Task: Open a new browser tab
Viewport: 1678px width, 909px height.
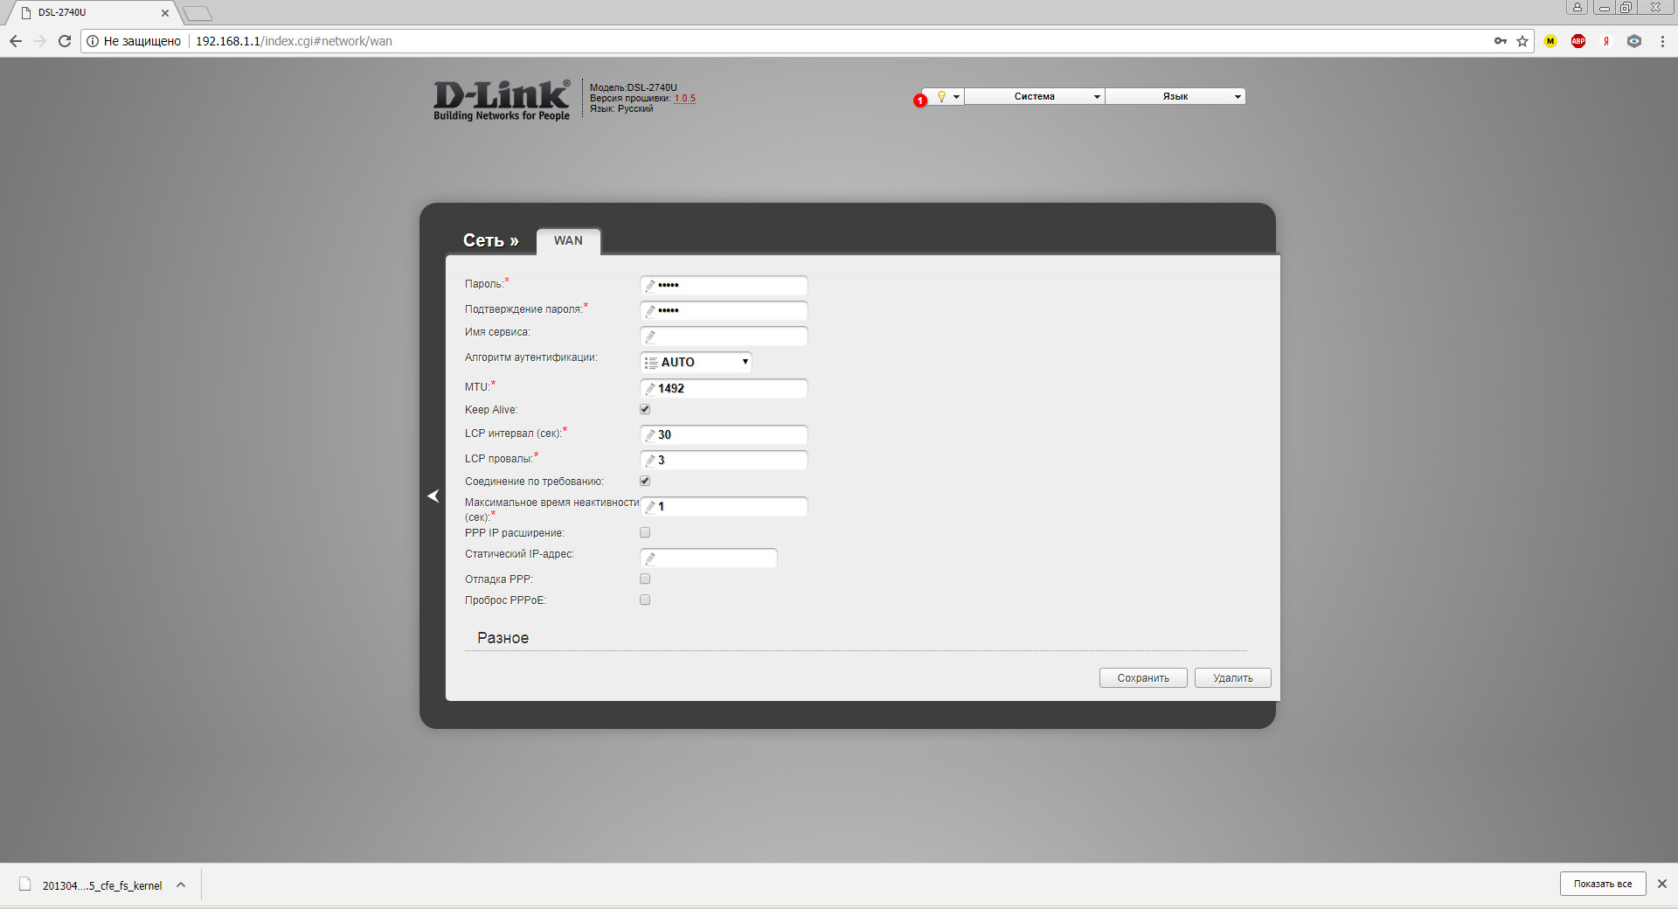Action: [198, 13]
